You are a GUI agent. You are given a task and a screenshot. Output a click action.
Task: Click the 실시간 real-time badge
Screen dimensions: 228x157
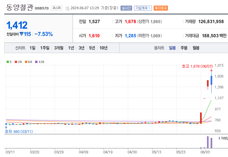pyautogui.click(x=126, y=8)
